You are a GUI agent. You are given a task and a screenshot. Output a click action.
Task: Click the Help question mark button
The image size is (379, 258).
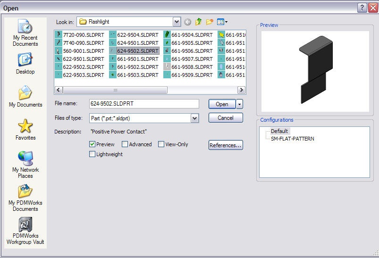pyautogui.click(x=362, y=8)
